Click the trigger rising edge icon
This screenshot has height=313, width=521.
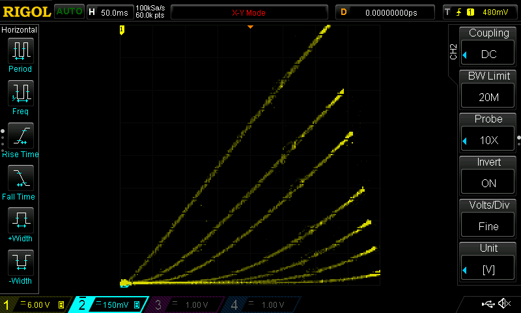(x=458, y=12)
